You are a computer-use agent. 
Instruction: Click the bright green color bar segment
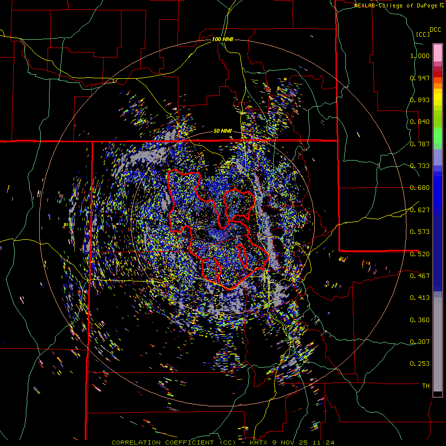(x=438, y=135)
